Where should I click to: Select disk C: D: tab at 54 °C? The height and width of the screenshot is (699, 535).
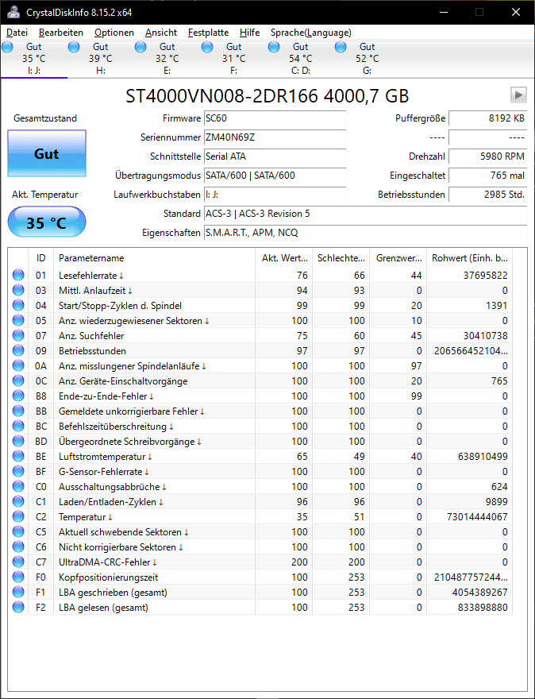point(301,59)
